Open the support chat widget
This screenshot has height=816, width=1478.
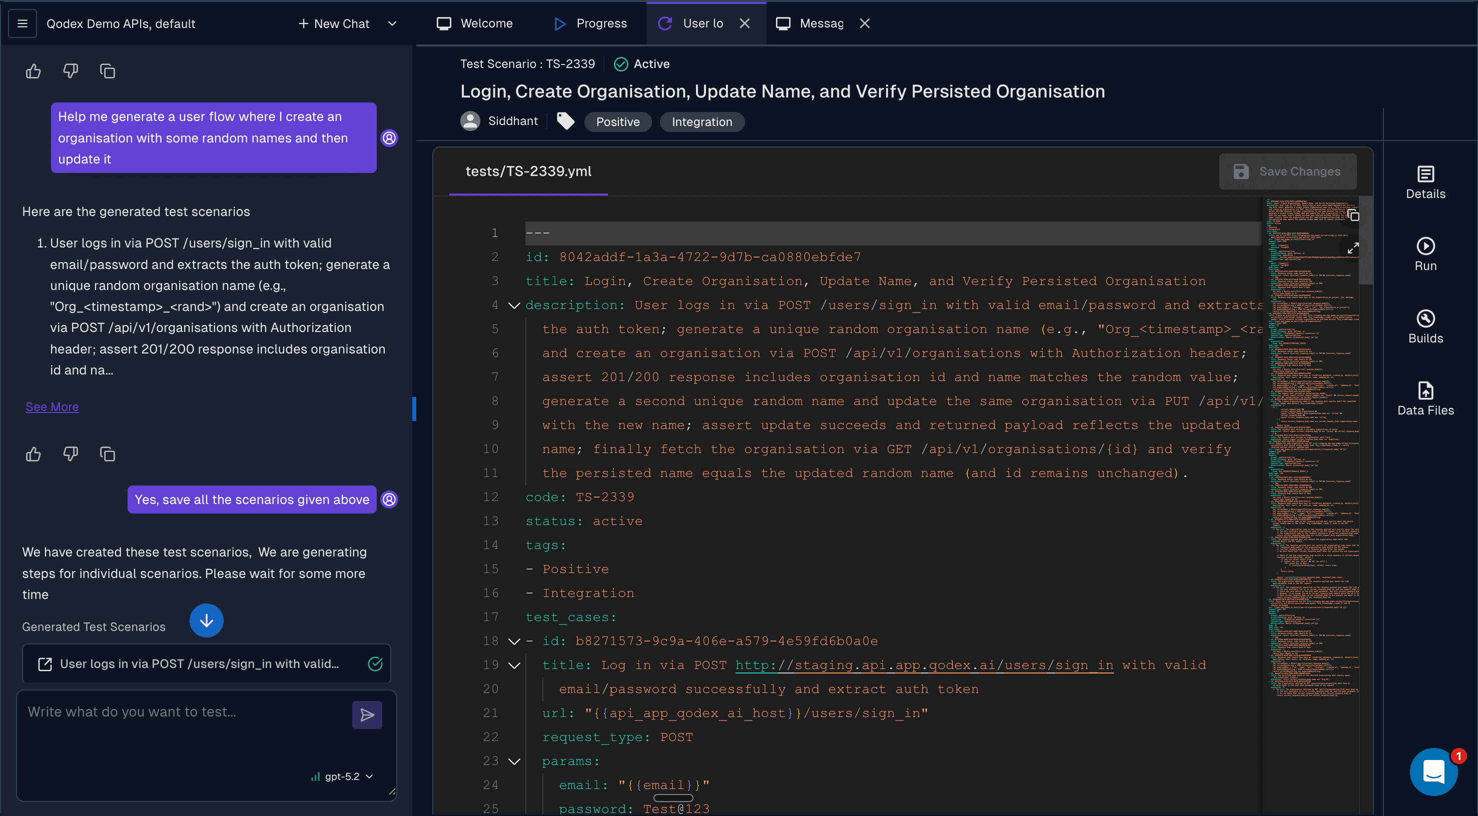point(1433,772)
